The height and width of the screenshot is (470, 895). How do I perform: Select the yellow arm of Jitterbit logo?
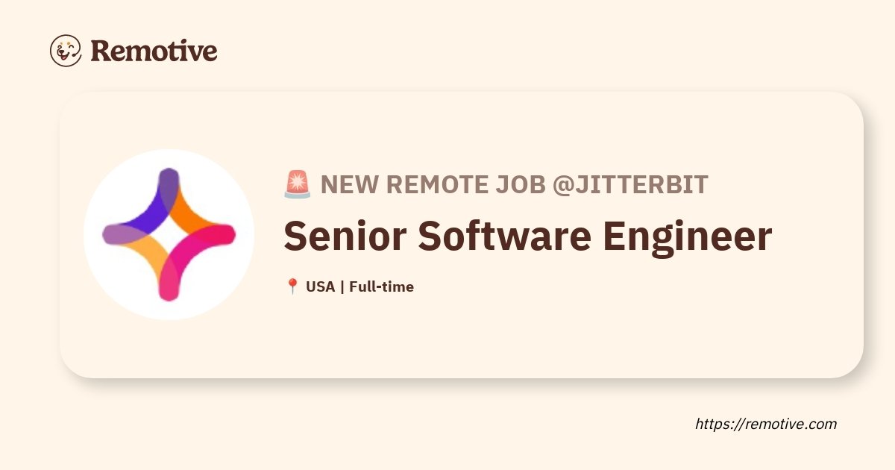click(x=142, y=261)
